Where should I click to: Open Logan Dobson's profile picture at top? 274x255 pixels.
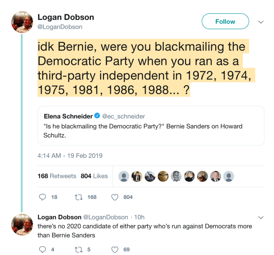pos(22,22)
